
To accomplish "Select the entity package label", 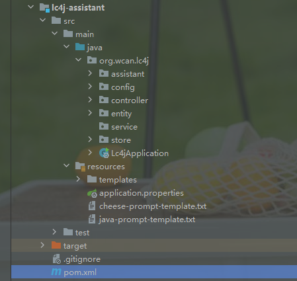I will (x=121, y=114).
